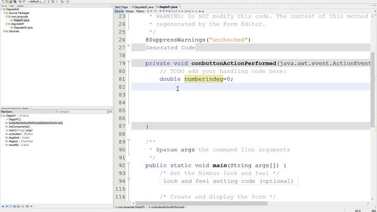Collapse the main method fold on line 92
The height and width of the screenshot is (212, 377).
coord(128,164)
